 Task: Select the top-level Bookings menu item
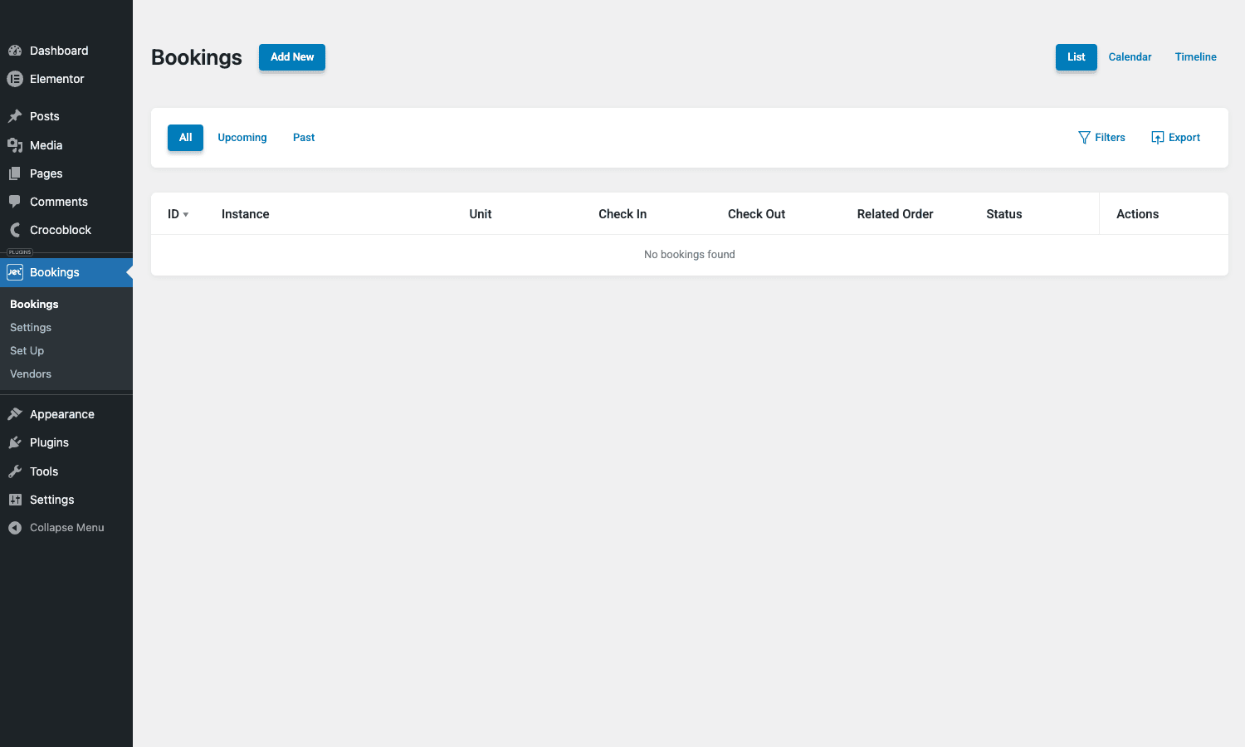click(66, 272)
